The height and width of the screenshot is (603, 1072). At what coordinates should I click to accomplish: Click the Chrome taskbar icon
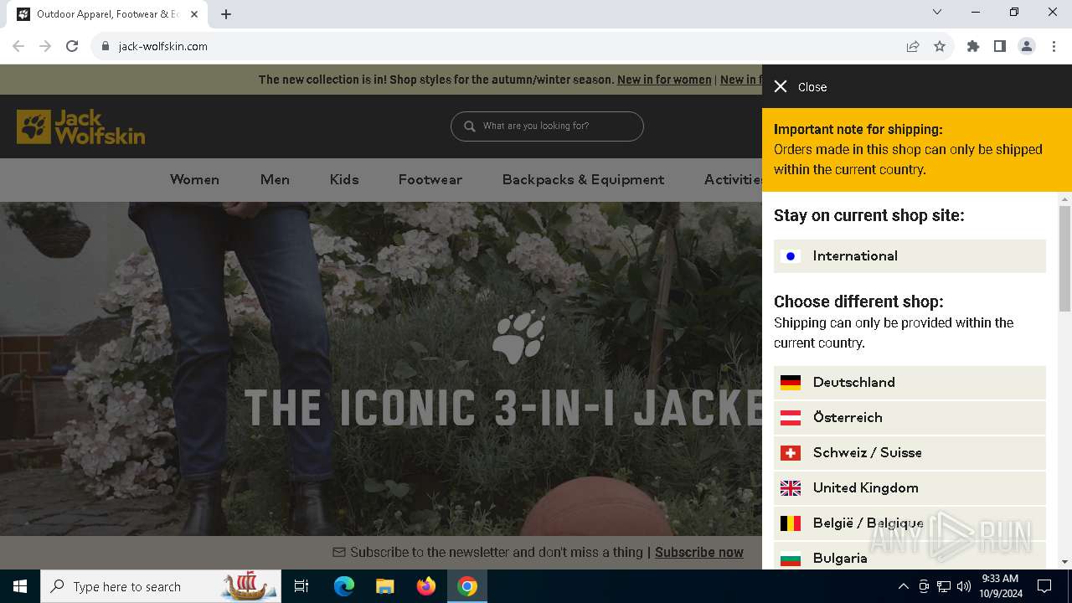467,586
